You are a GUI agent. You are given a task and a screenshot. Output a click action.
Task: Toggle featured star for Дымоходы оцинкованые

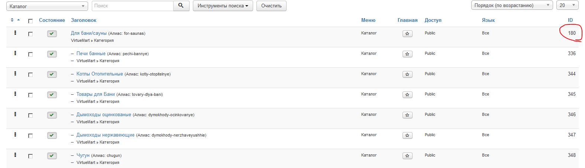tap(407, 115)
